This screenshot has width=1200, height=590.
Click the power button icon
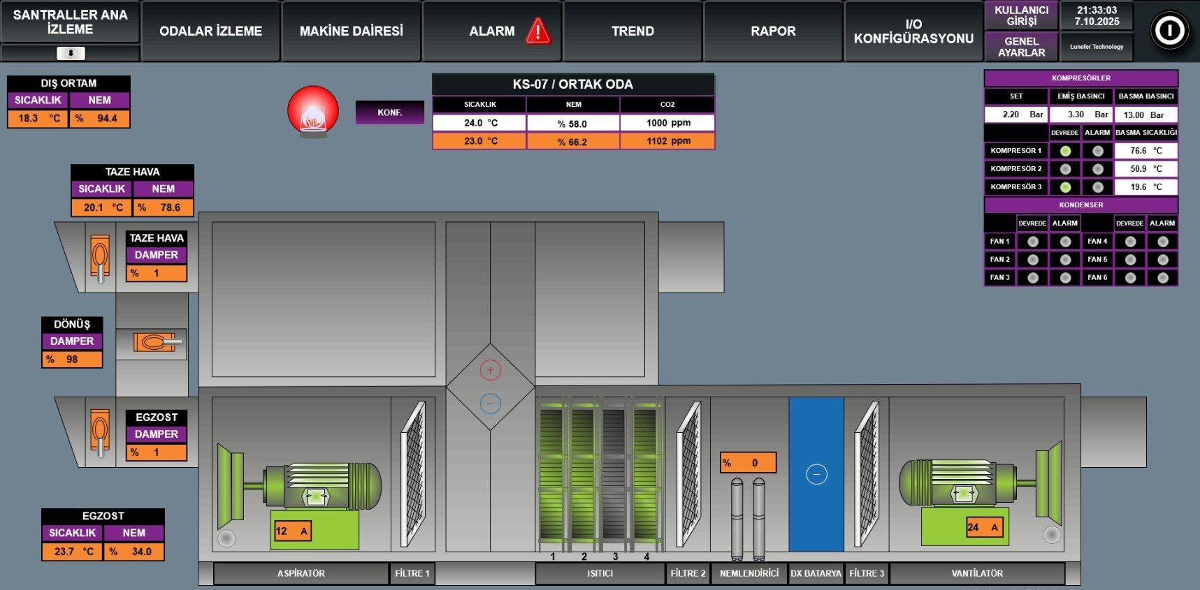pyautogui.click(x=1169, y=31)
